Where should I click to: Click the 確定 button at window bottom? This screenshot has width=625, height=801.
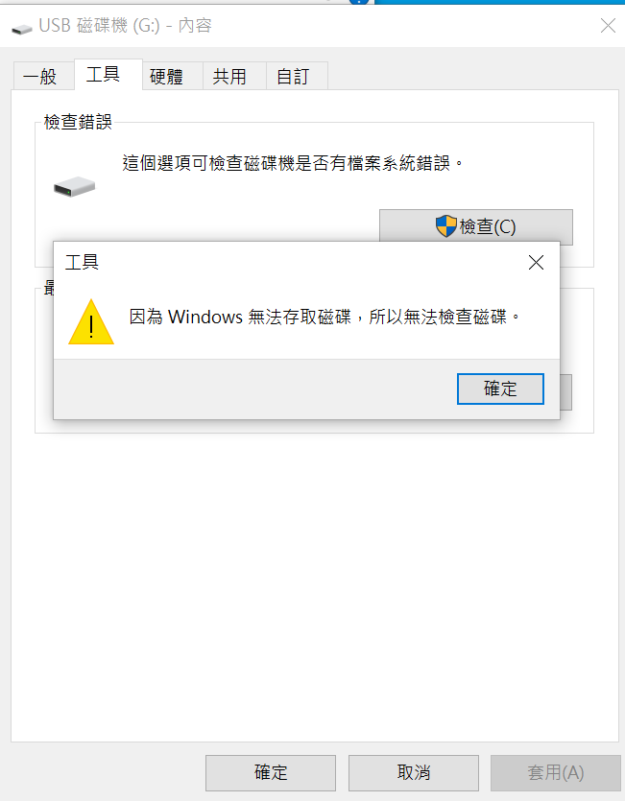(271, 772)
